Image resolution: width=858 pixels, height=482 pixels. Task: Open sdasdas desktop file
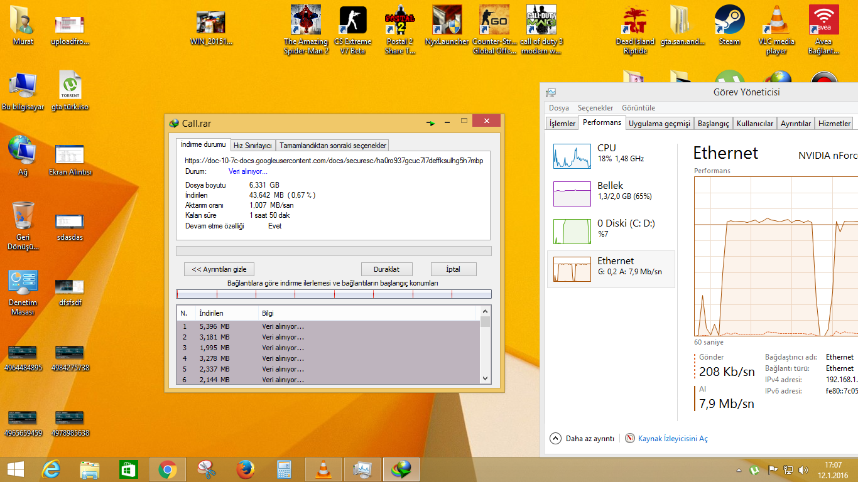70,227
